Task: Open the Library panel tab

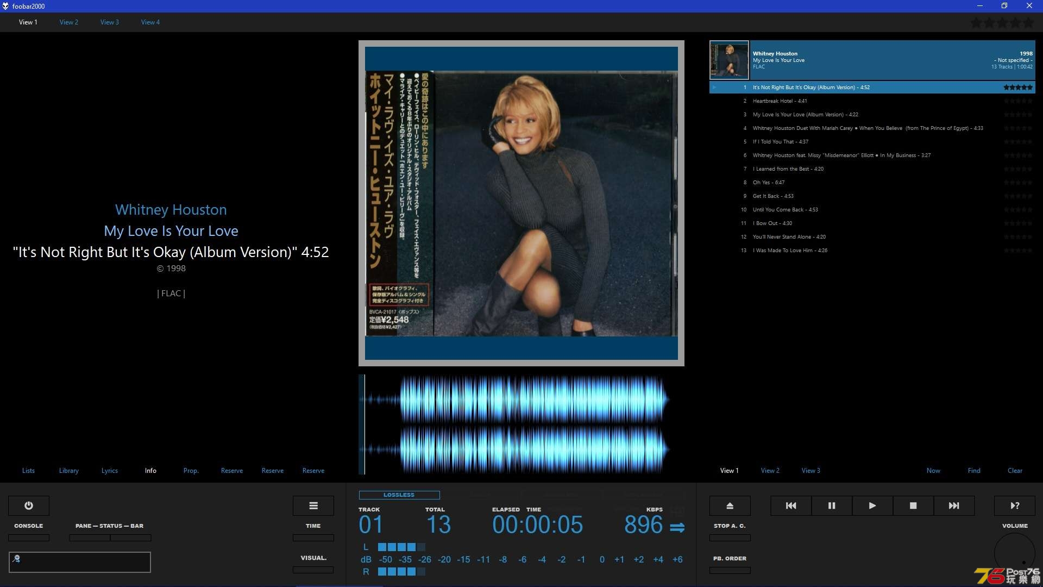Action: coord(69,471)
